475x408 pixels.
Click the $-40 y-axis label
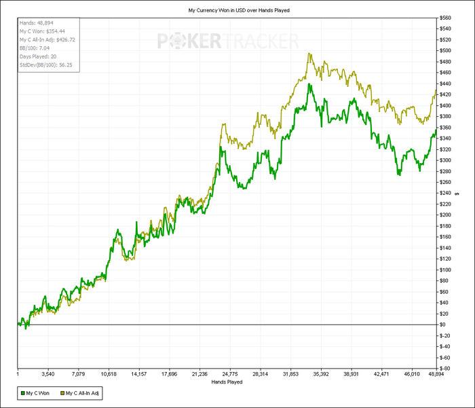pyautogui.click(x=444, y=346)
